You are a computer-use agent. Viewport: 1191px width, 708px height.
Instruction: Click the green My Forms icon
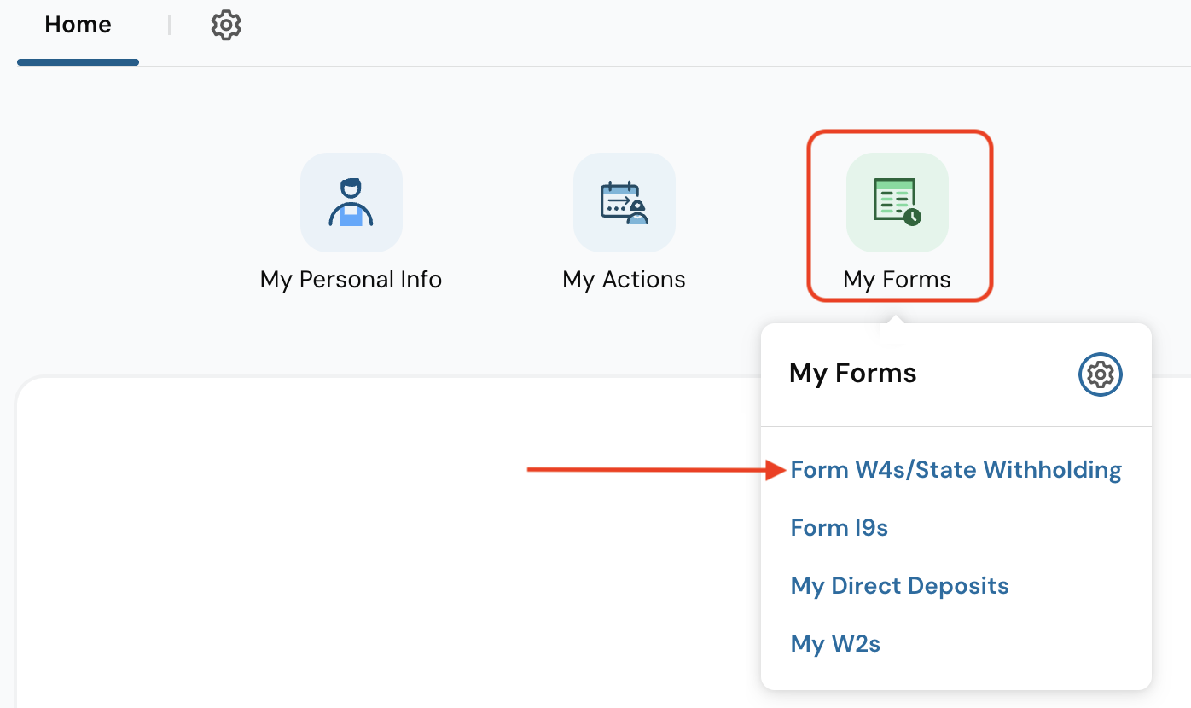tap(897, 202)
